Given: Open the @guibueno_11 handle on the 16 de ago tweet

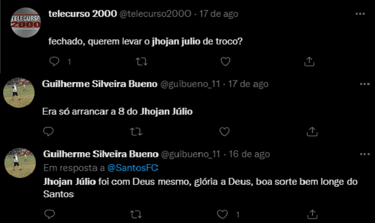Looking at the screenshot, I should point(191,154).
